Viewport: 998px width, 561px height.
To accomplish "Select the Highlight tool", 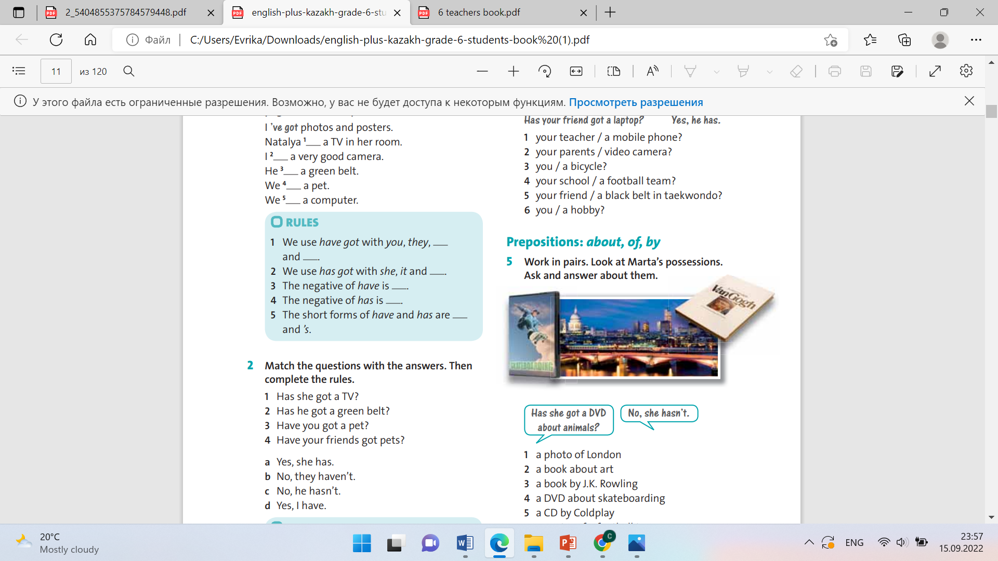I will [x=743, y=71].
